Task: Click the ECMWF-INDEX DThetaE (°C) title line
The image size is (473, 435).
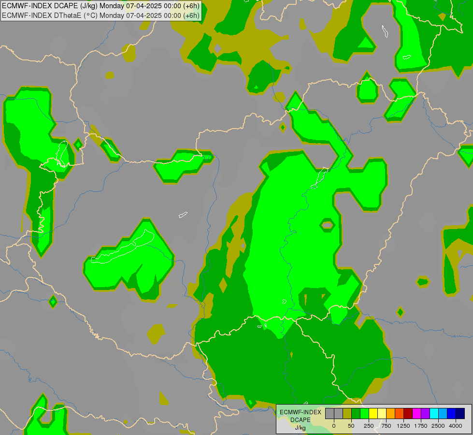Action: coord(100,15)
